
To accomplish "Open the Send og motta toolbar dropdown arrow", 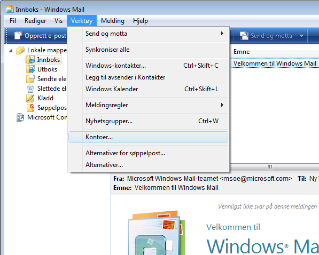I will click(x=301, y=36).
